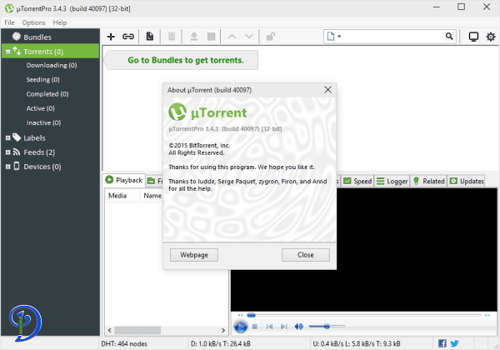Click the Webpage button
The height and width of the screenshot is (350, 500).
(194, 255)
